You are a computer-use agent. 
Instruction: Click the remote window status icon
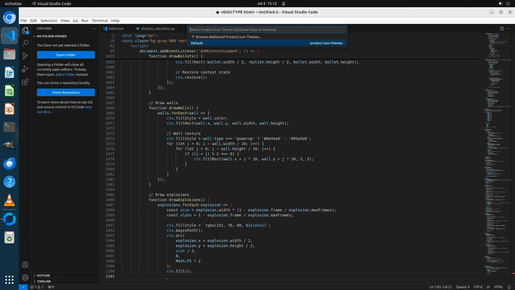pyautogui.click(x=23, y=287)
